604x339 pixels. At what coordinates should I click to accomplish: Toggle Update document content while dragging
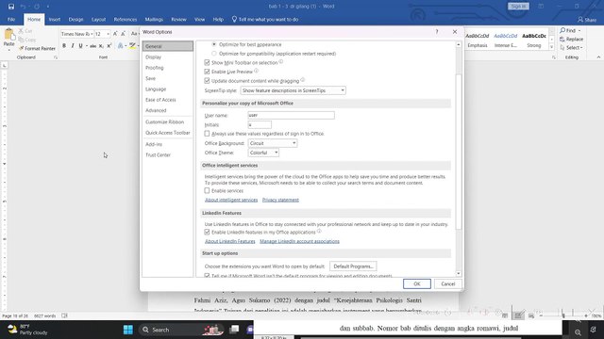207,81
